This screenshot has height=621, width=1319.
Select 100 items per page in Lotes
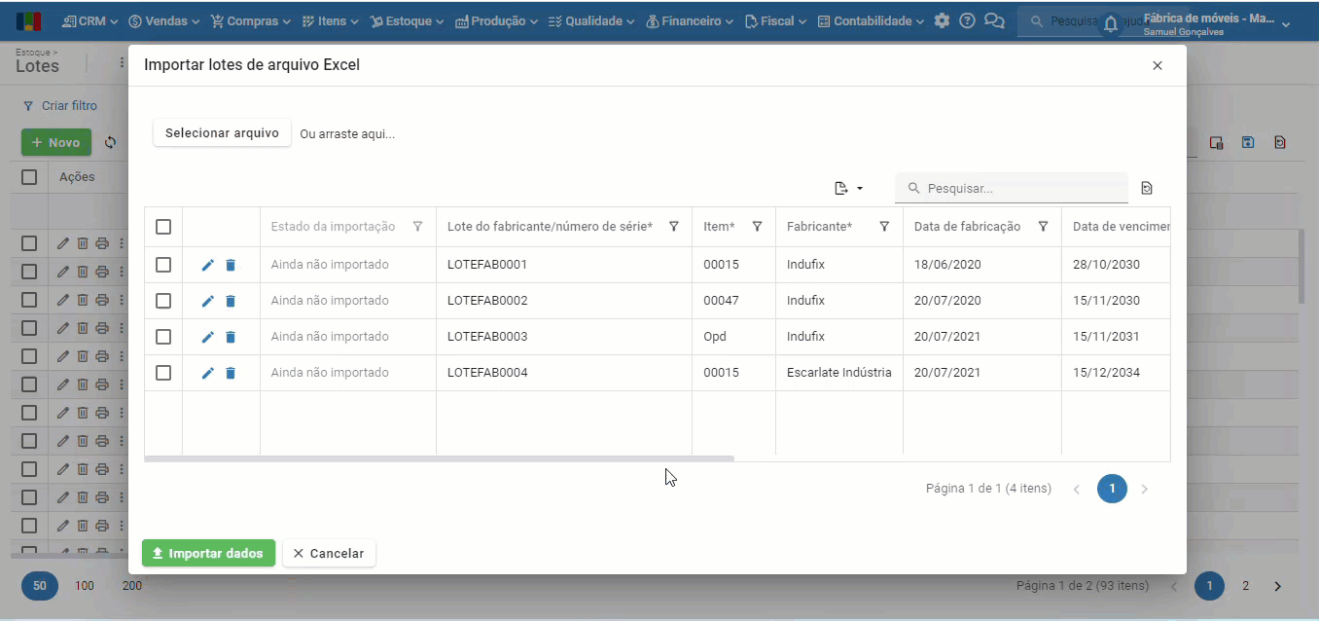(x=85, y=586)
